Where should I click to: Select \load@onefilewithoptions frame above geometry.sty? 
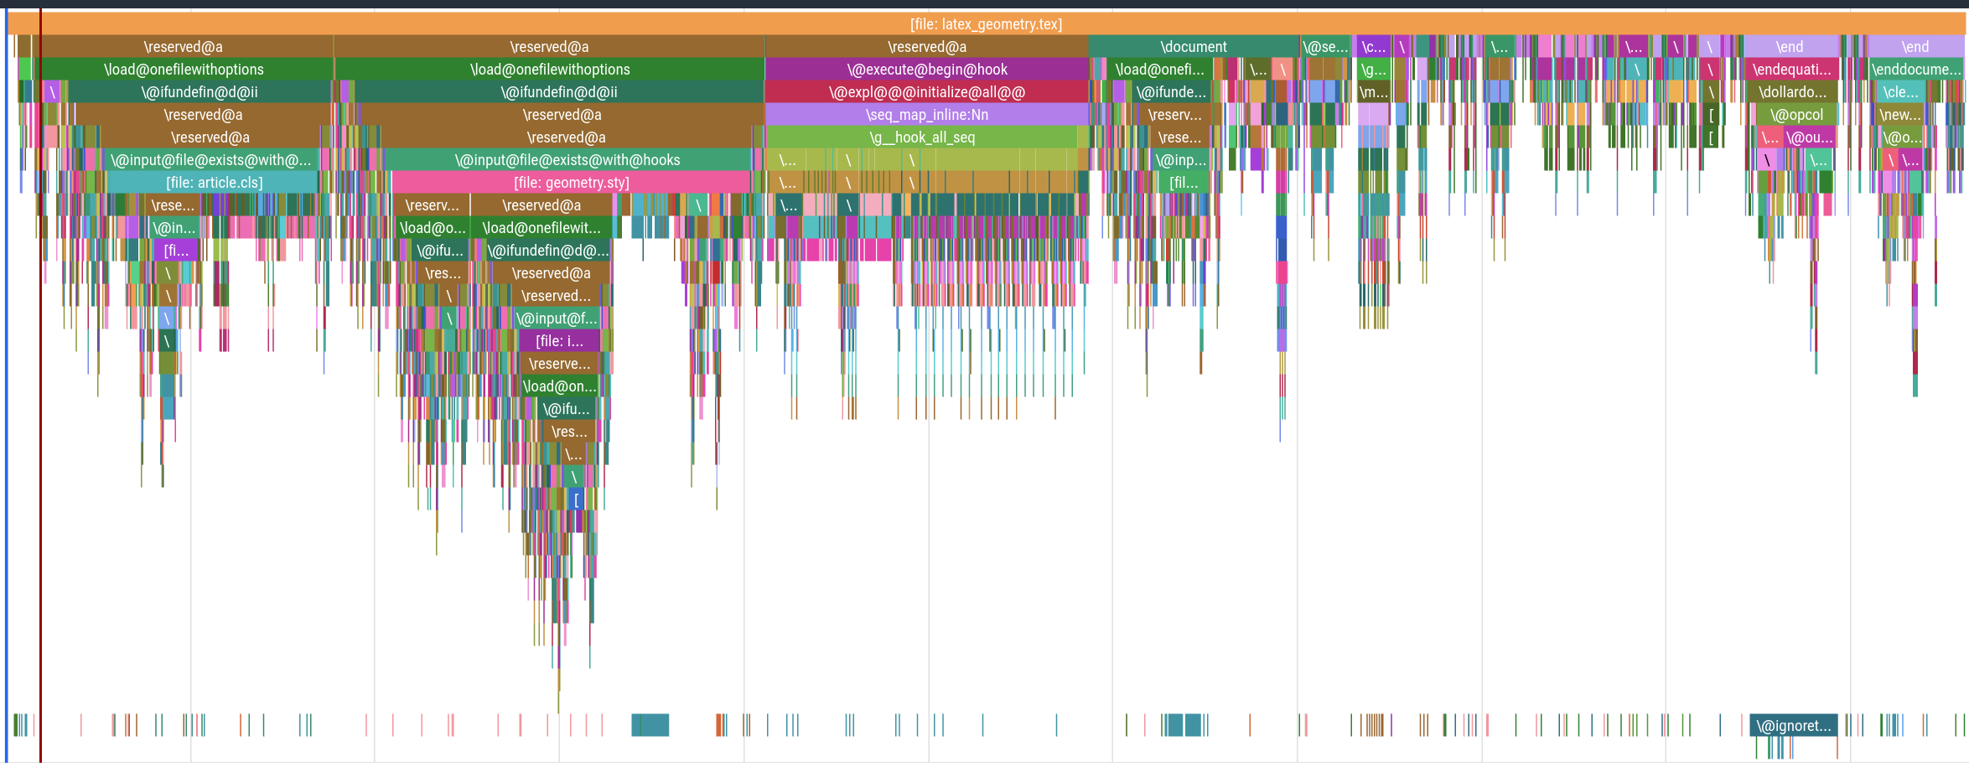coord(550,70)
